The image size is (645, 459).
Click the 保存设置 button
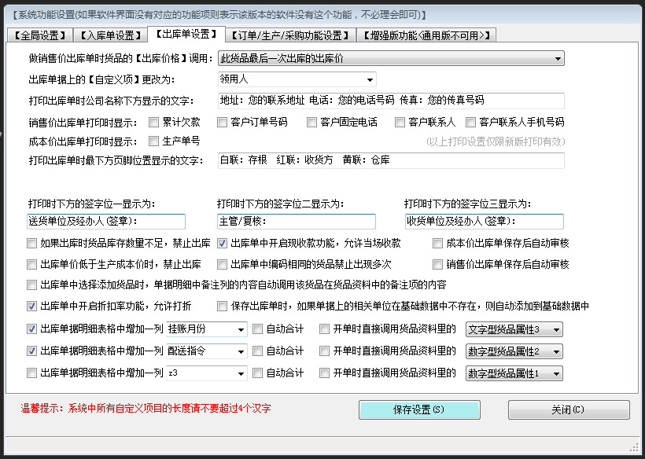pyautogui.click(x=419, y=410)
